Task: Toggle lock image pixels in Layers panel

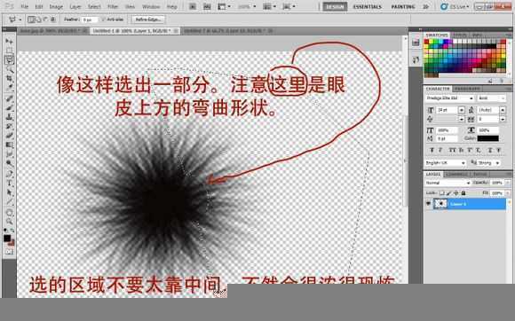Action: (x=449, y=193)
